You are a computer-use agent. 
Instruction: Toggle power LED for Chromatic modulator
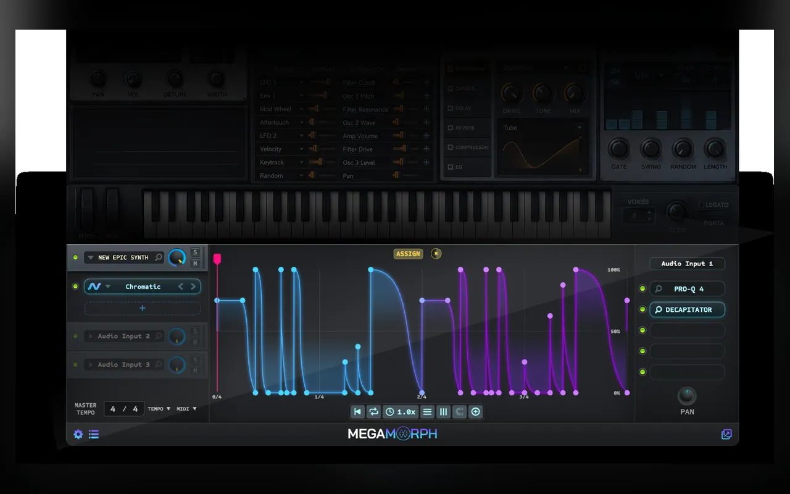click(x=75, y=287)
